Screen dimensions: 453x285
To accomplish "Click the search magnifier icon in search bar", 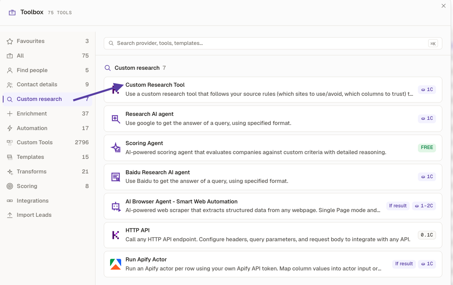I will 111,43.
